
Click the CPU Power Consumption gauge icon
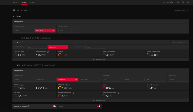(x=104, y=55)
